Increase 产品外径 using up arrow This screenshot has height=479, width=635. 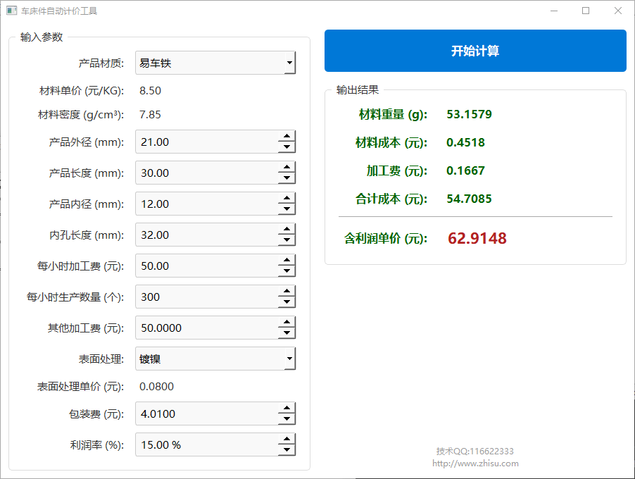pyautogui.click(x=286, y=137)
